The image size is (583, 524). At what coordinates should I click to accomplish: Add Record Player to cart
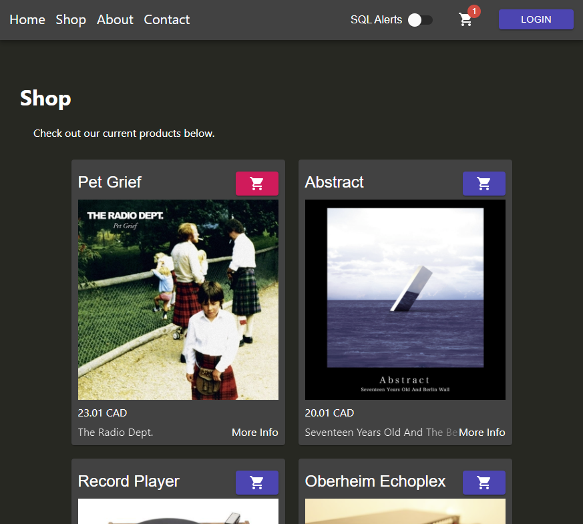point(257,483)
